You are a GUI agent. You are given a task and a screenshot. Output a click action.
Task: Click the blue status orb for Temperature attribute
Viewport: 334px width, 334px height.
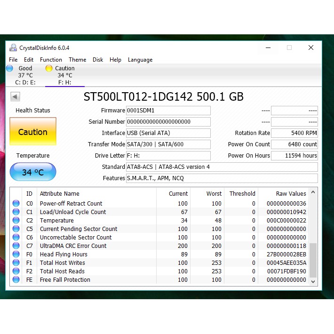[16, 221]
